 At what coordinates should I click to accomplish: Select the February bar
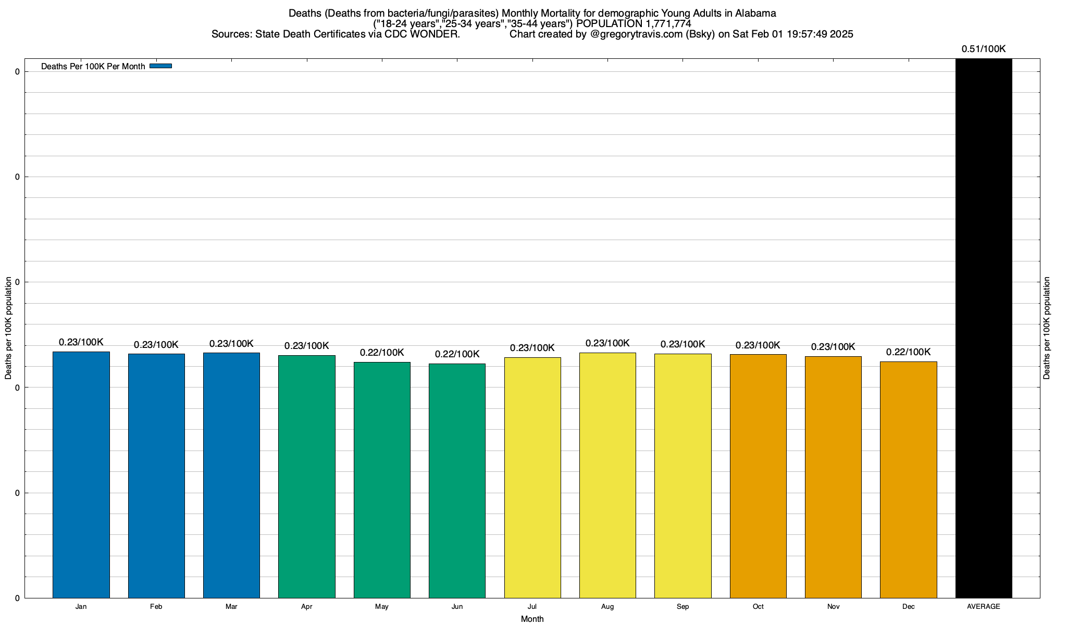coord(156,475)
